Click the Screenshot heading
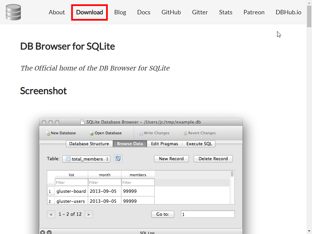The height and width of the screenshot is (234, 312). point(43,91)
